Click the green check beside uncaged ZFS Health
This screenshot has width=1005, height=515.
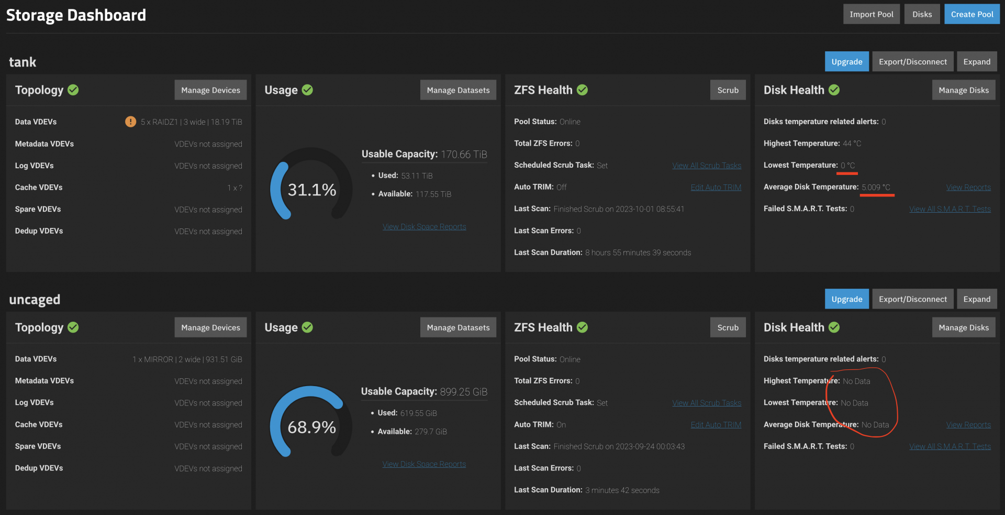point(582,327)
